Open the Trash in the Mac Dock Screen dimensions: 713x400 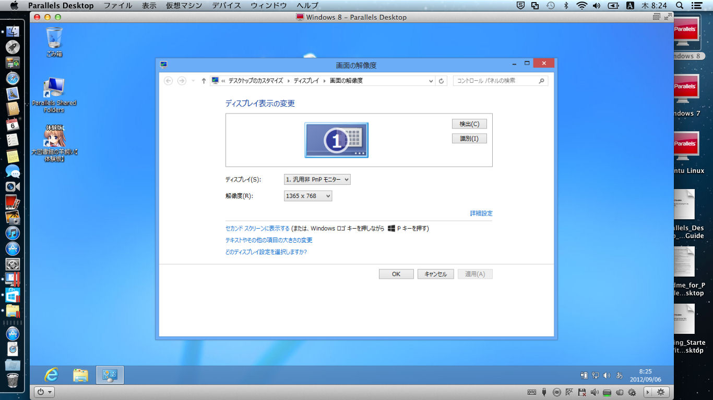tap(13, 380)
